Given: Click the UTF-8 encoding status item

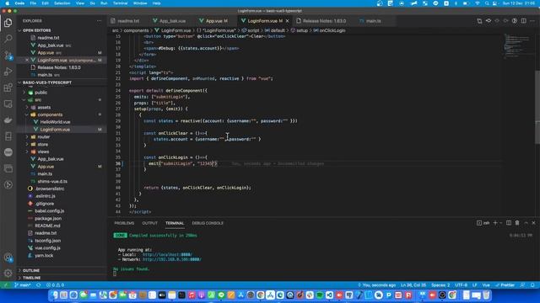Looking at the screenshot, I should pos(462,285).
